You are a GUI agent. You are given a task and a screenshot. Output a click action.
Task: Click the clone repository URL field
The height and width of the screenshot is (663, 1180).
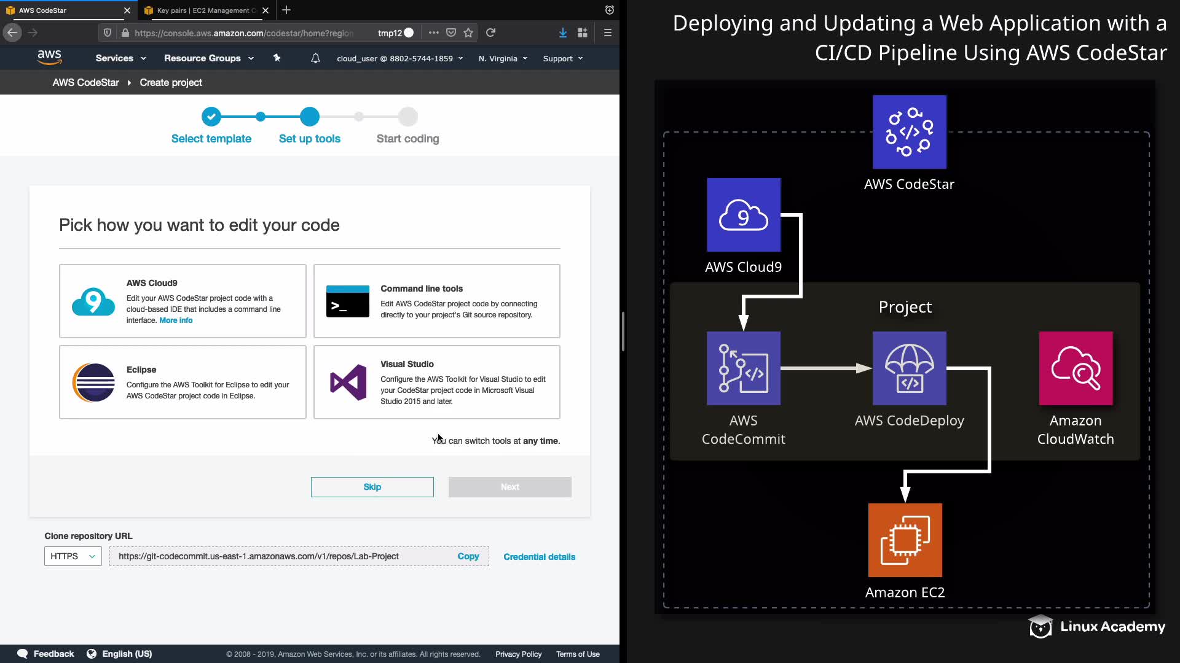tap(280, 556)
